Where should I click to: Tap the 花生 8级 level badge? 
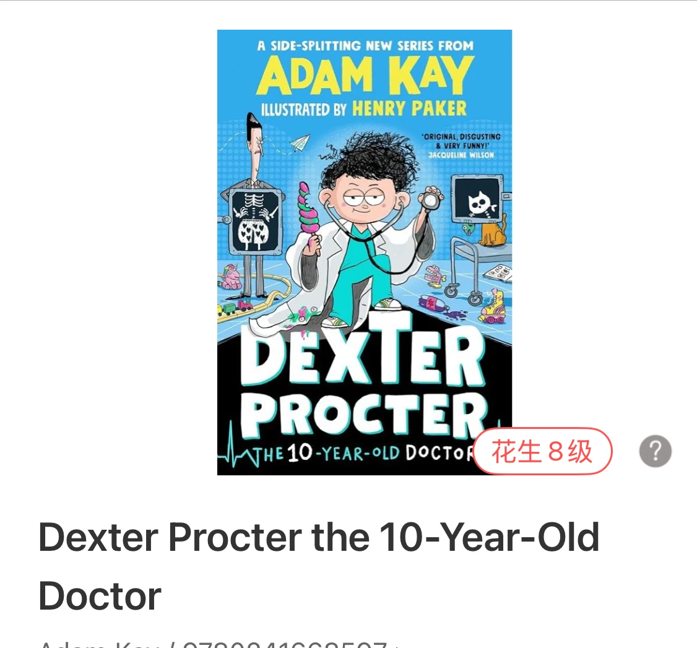(543, 451)
